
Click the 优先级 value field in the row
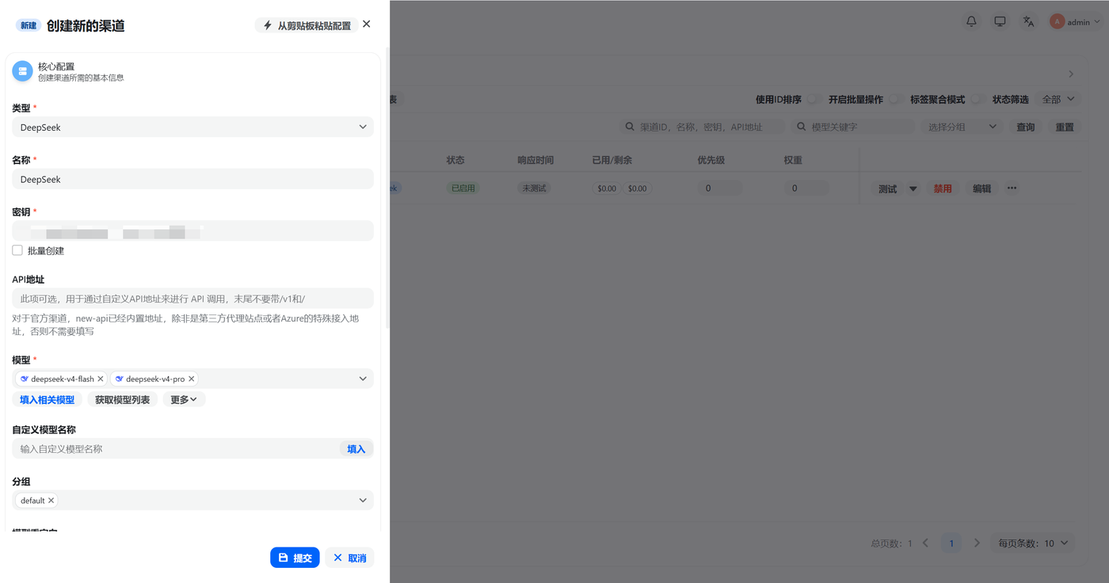point(720,189)
